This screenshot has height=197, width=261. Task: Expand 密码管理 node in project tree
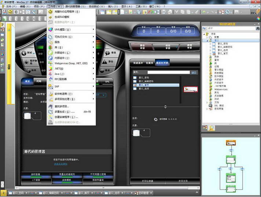[x=207, y=109]
